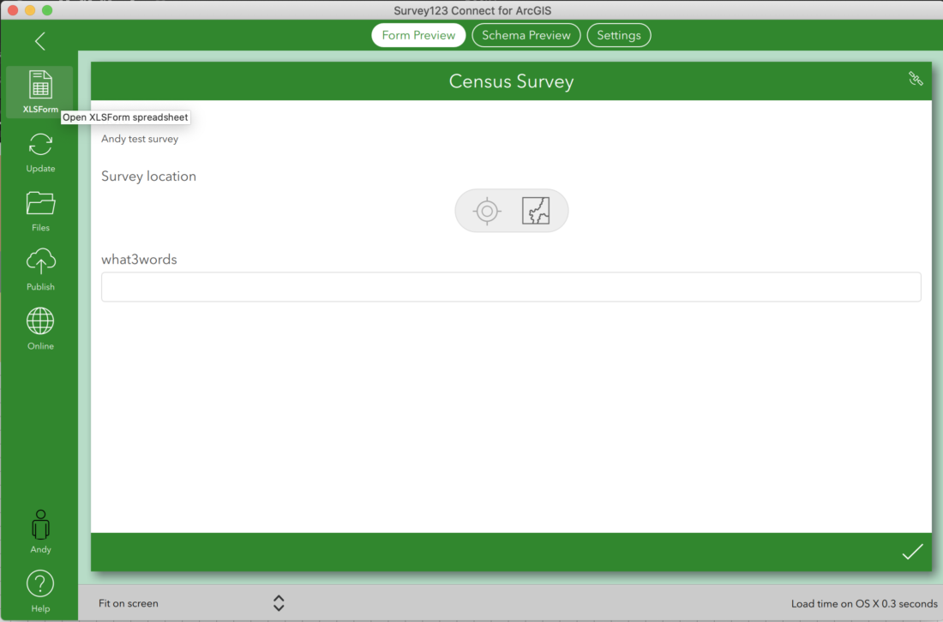Image resolution: width=943 pixels, height=622 pixels.
Task: Switch to the Schema Preview tab
Action: pos(526,35)
